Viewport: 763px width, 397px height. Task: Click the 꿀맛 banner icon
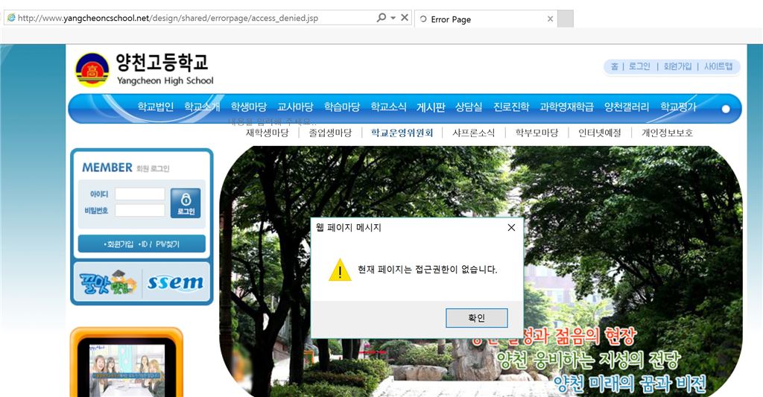tap(107, 283)
